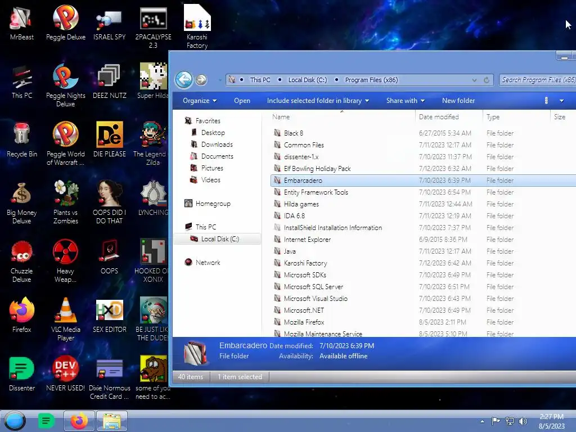Click the change view icon button
This screenshot has width=576, height=432.
[x=546, y=101]
